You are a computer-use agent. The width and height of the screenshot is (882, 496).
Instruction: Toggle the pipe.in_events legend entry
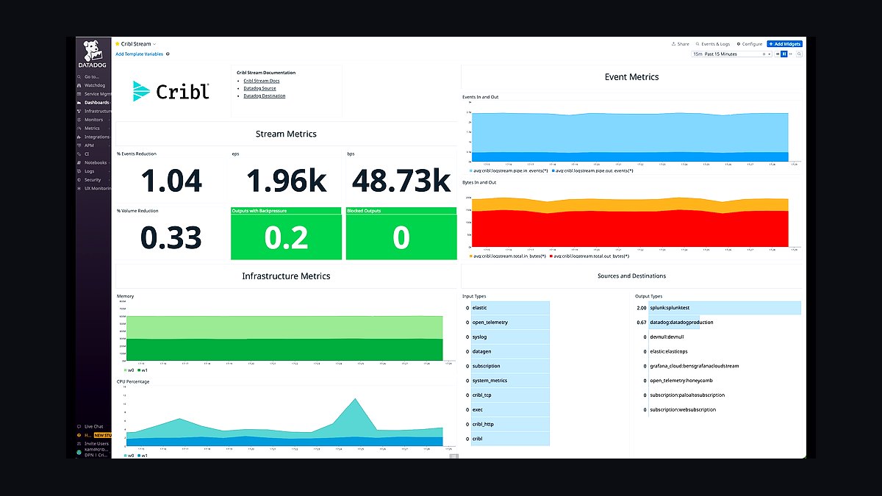(x=507, y=170)
